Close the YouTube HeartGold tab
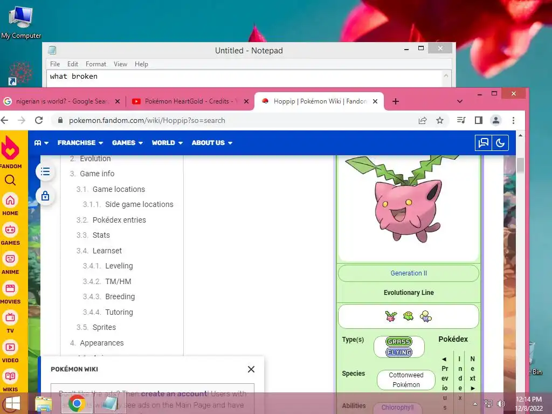Screen dimensions: 552x414 [246, 101]
